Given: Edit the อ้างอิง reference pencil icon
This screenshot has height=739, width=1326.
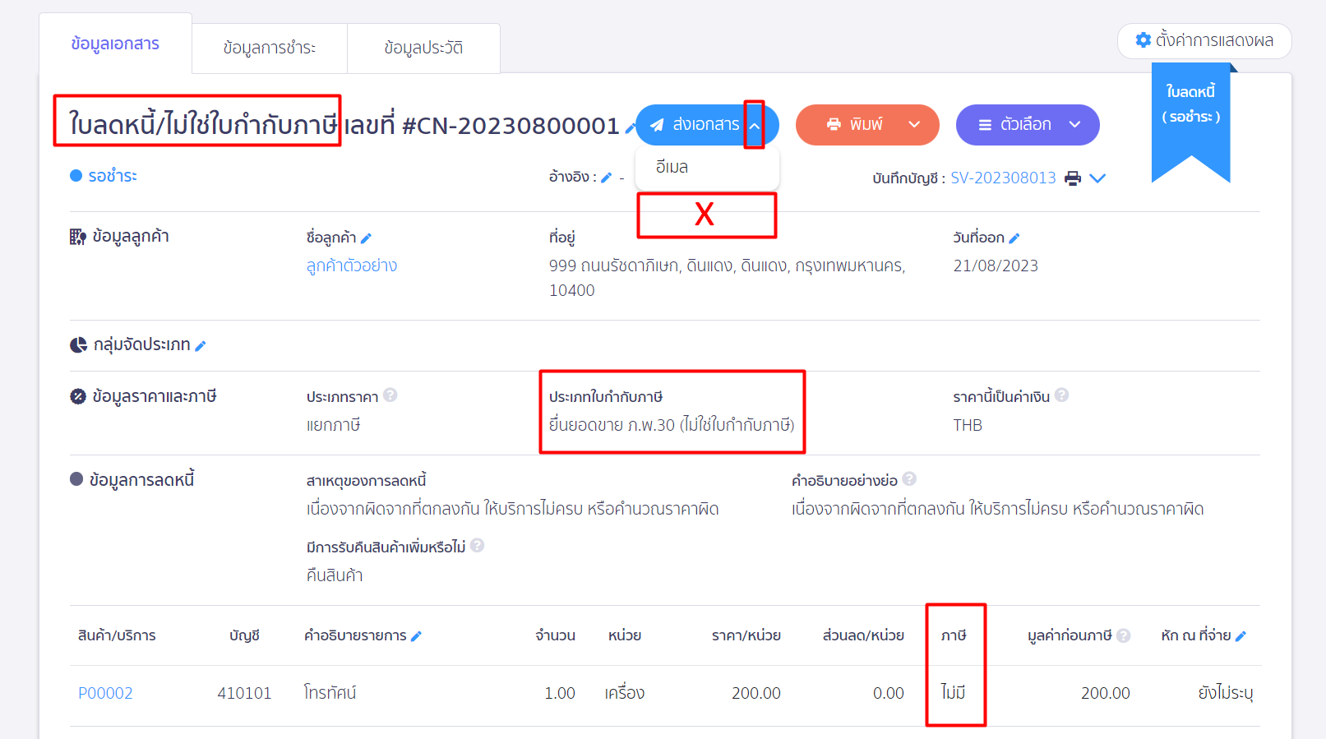Looking at the screenshot, I should click(607, 178).
